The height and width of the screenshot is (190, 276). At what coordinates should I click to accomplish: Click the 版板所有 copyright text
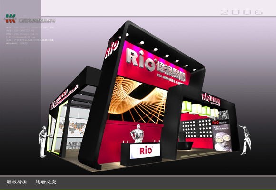pyautogui.click(x=17, y=182)
